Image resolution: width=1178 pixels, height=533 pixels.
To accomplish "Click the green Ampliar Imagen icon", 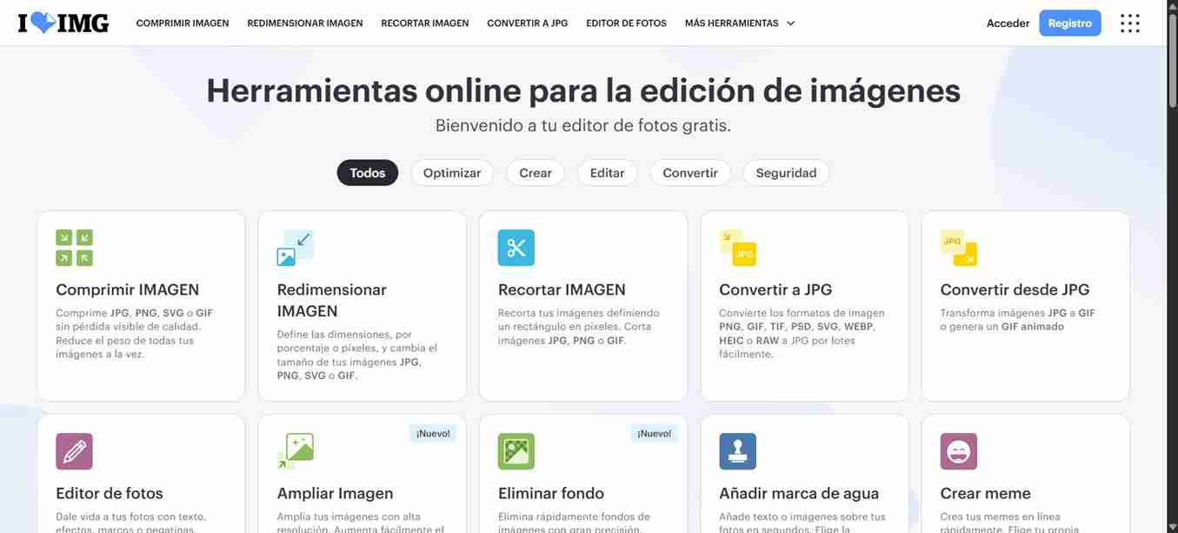I will (296, 451).
